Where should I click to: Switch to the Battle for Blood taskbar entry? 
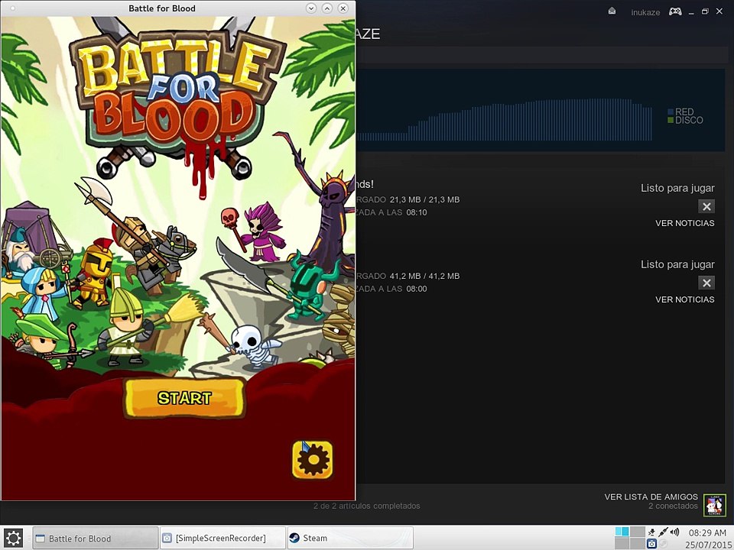[x=96, y=538]
